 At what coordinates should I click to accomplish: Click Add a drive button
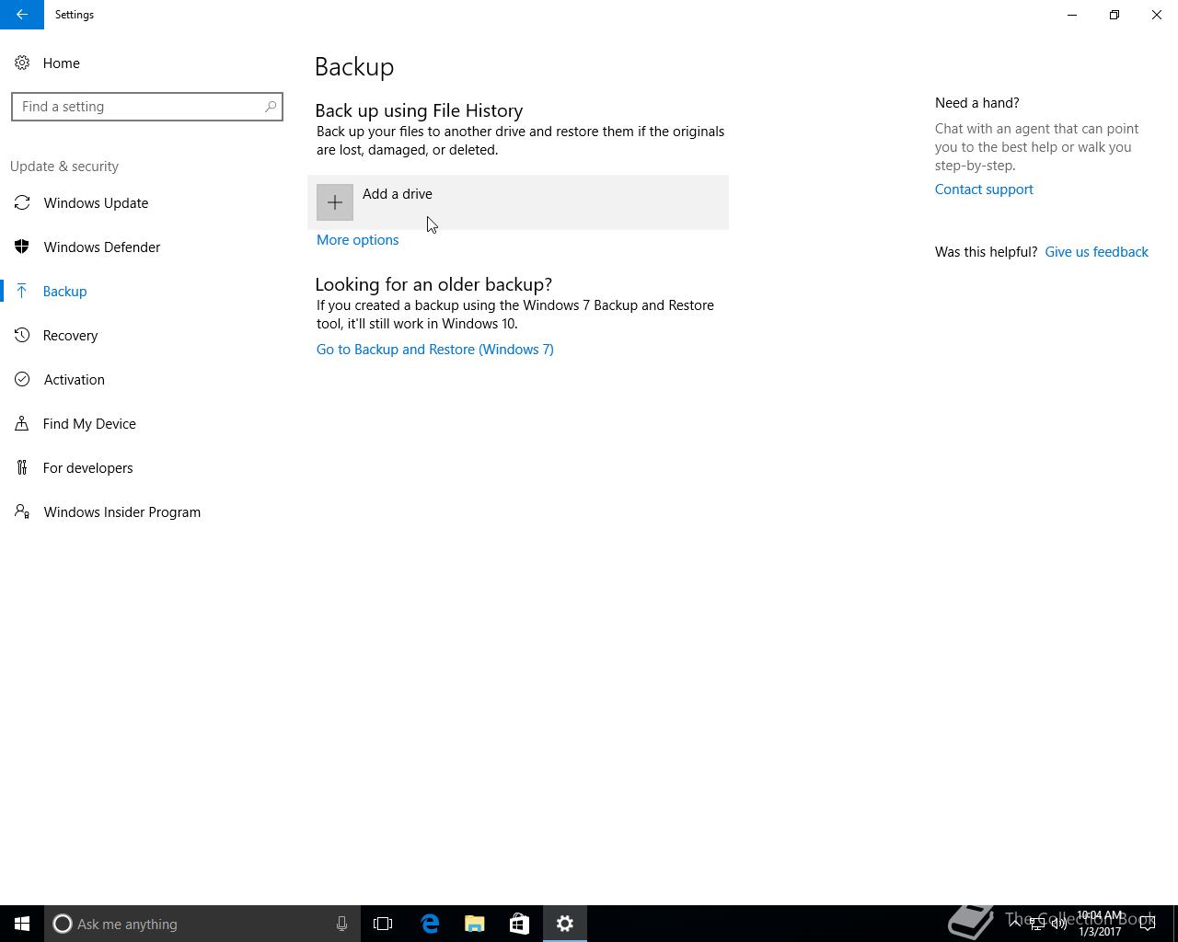pos(518,202)
